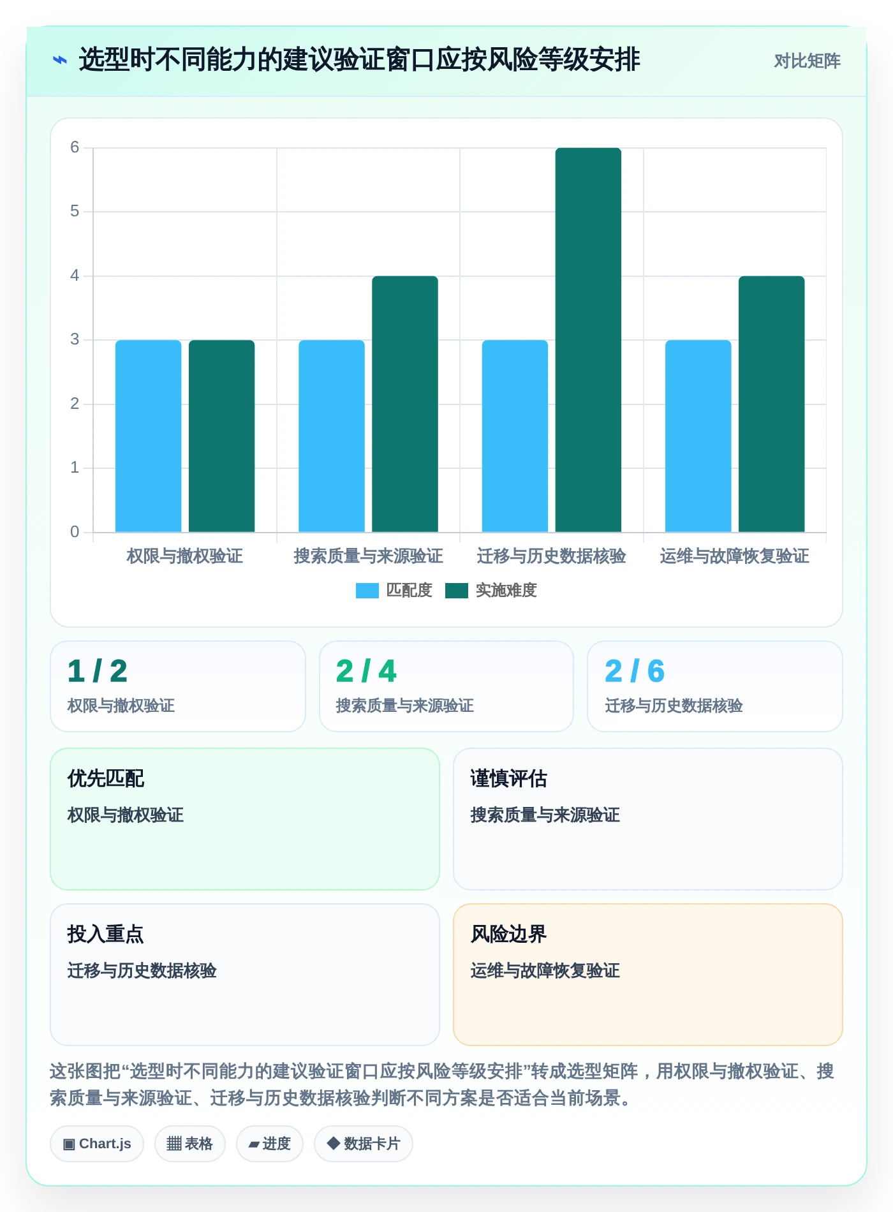Click the 实施难度 legend text
The image size is (893, 1212).
point(506,591)
